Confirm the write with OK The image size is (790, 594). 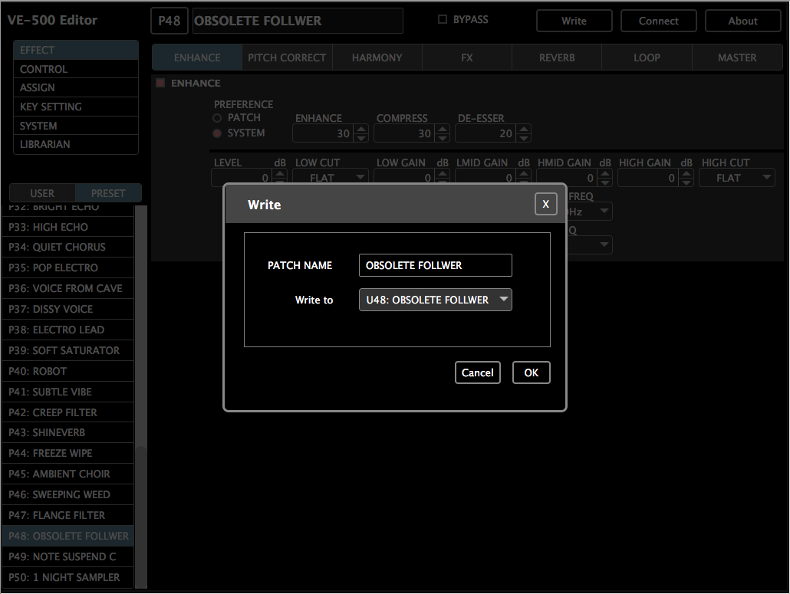click(x=531, y=372)
